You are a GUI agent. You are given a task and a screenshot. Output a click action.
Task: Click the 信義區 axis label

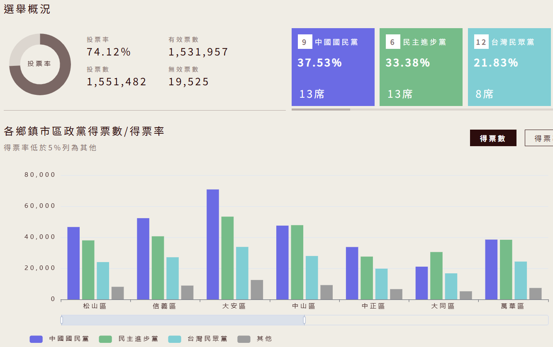pyautogui.click(x=164, y=306)
